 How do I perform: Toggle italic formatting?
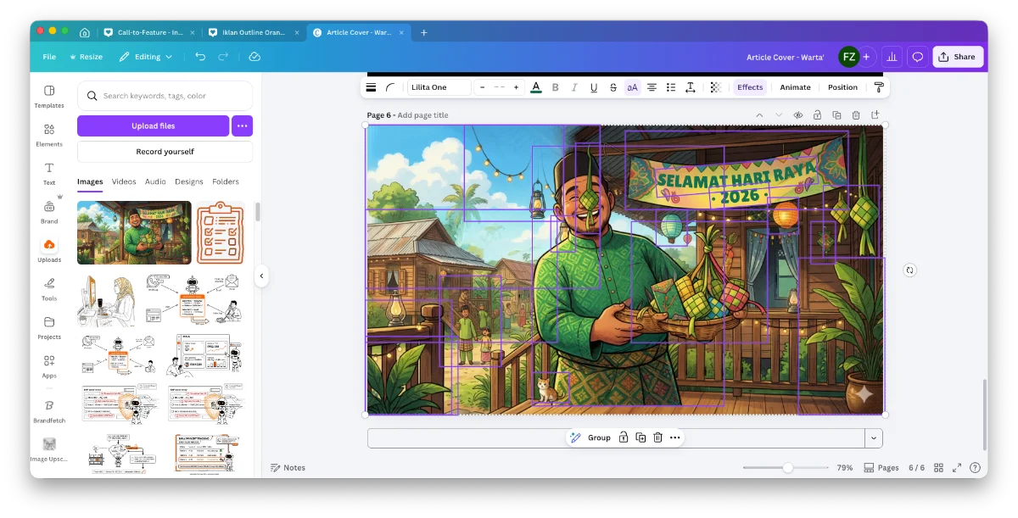pyautogui.click(x=574, y=87)
